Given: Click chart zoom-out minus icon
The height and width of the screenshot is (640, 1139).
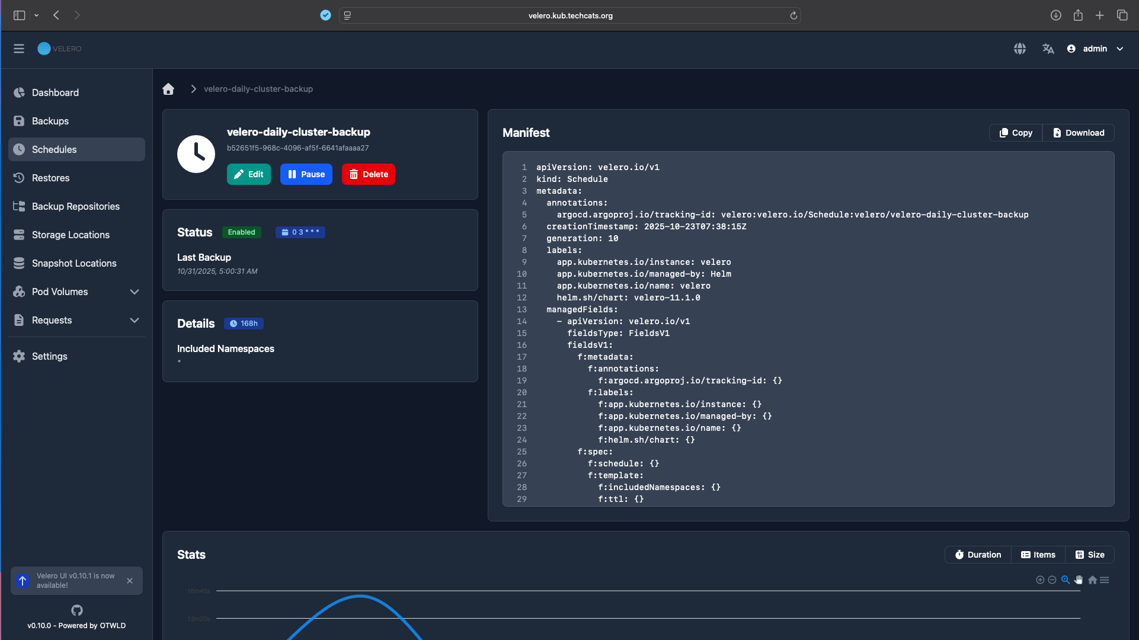Looking at the screenshot, I should pyautogui.click(x=1052, y=580).
